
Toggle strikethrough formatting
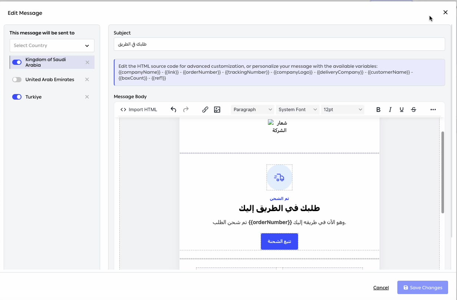coord(413,109)
